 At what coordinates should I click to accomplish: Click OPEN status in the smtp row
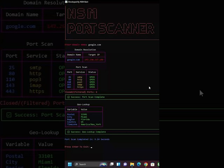[x=92, y=77]
